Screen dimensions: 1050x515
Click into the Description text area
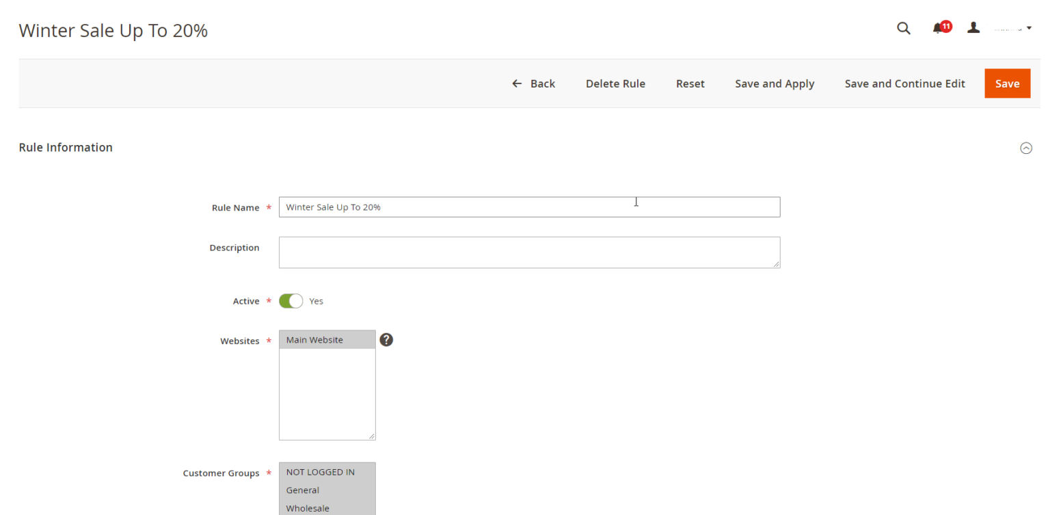click(x=529, y=252)
